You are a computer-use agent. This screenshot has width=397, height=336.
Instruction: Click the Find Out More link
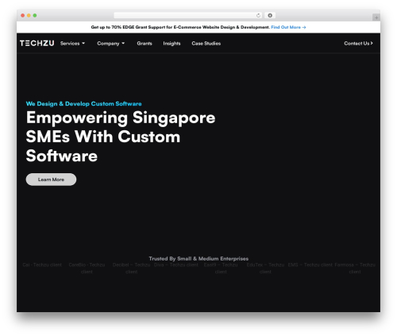(288, 27)
